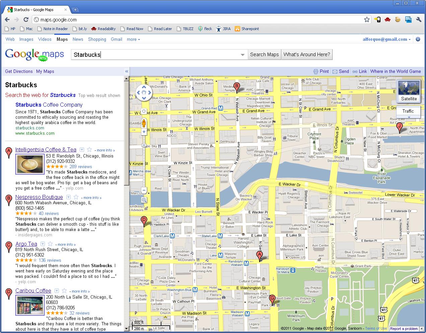Collapse the left results panel
The width and height of the screenshot is (426, 333).
[127, 71]
